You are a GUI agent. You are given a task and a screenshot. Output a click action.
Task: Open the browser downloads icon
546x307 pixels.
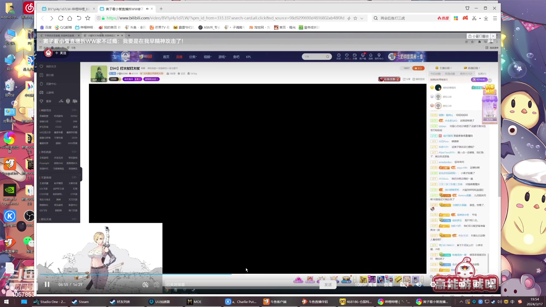[x=486, y=18]
